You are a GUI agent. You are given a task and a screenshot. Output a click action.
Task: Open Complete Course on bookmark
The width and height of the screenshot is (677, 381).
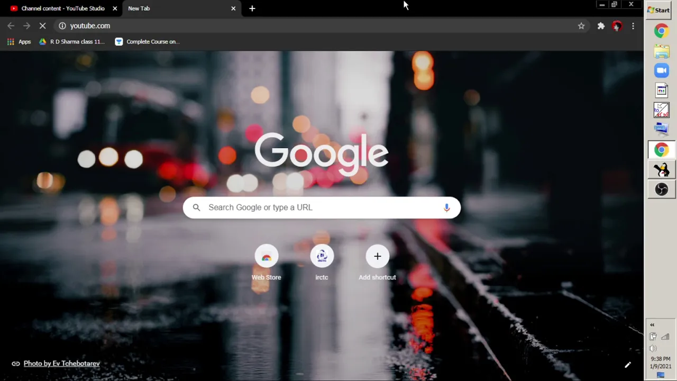pyautogui.click(x=148, y=42)
